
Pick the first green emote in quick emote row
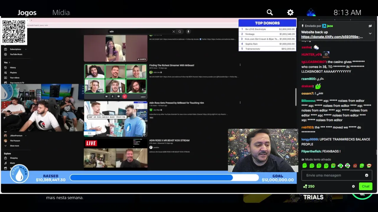coord(305,166)
